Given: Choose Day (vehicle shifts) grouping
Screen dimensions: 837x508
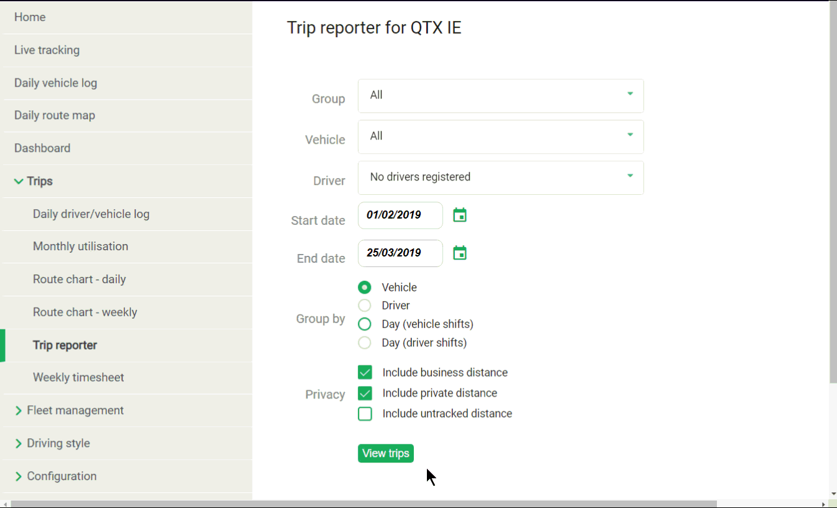Looking at the screenshot, I should tap(365, 324).
